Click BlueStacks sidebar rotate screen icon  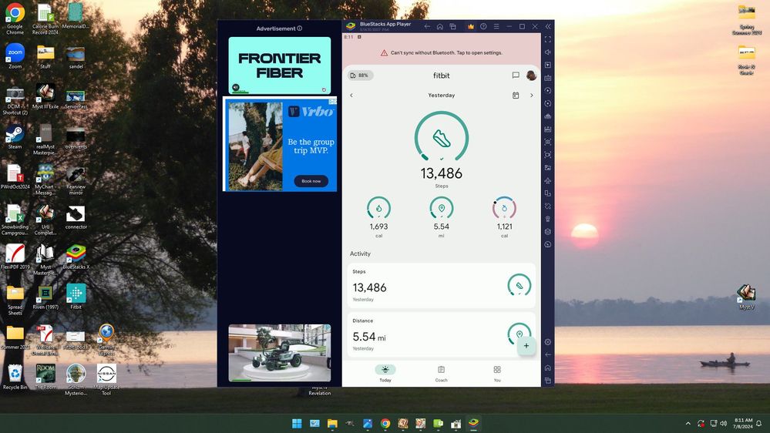coord(548,193)
